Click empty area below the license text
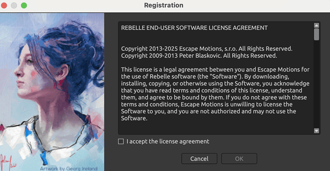This screenshot has width=330, height=171. (x=216, y=128)
